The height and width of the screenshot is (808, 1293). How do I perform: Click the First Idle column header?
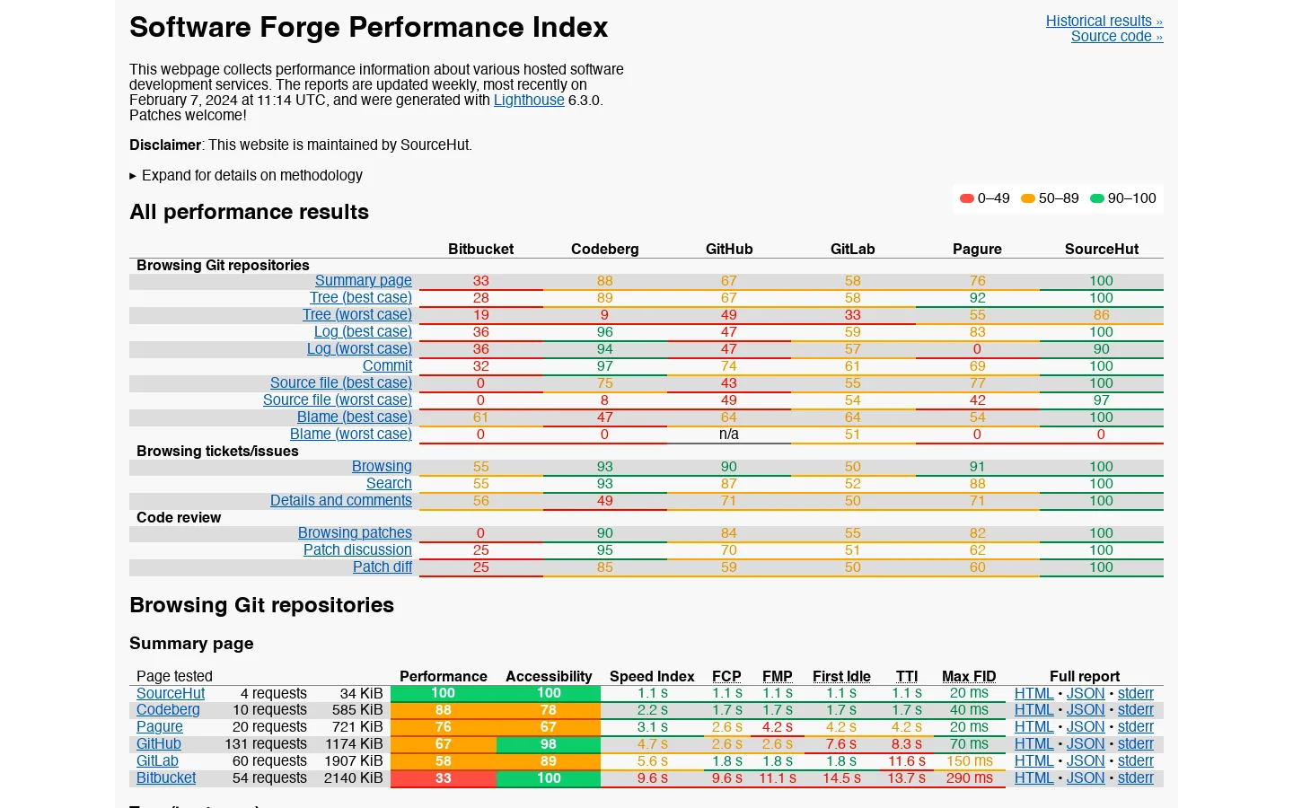841,676
